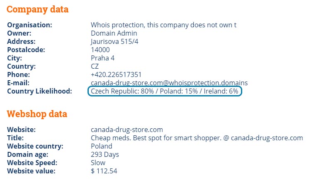Open the whoisprotection.domains e-mail address
The image size is (309, 180).
click(x=169, y=83)
